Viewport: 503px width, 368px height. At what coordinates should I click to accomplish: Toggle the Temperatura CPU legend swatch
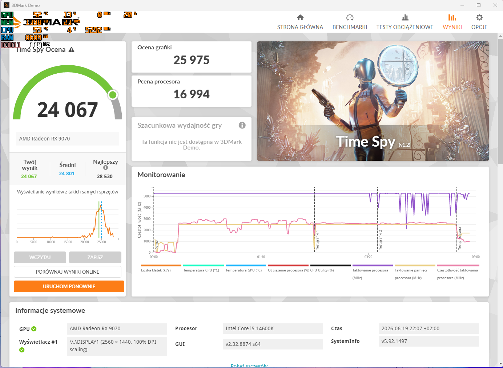[x=204, y=265]
